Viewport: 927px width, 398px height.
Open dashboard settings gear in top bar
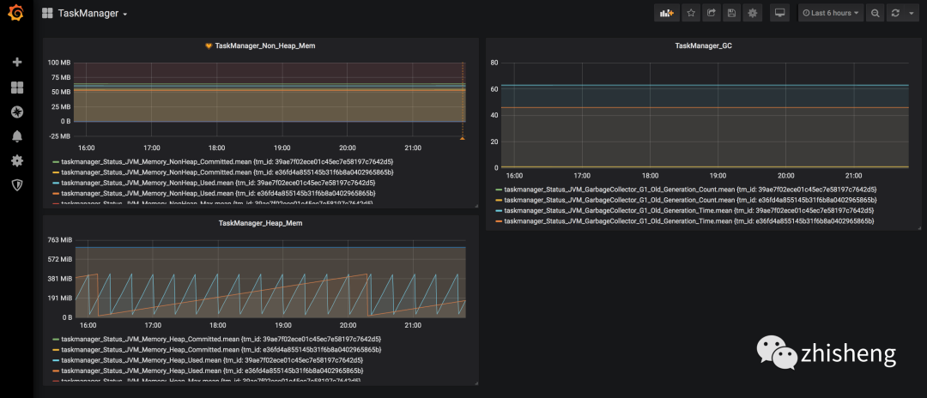click(x=753, y=13)
